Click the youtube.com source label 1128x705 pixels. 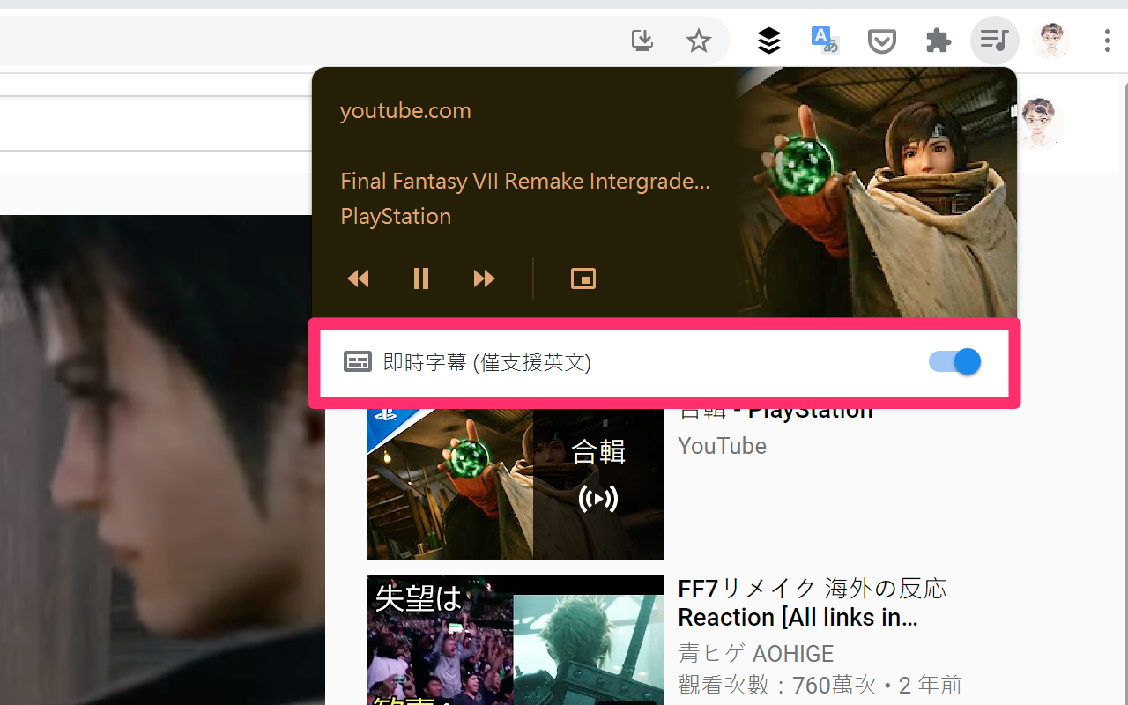pyautogui.click(x=405, y=111)
